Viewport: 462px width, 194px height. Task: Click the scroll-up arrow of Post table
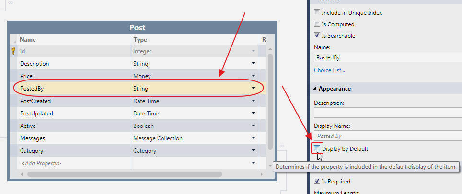point(270,48)
